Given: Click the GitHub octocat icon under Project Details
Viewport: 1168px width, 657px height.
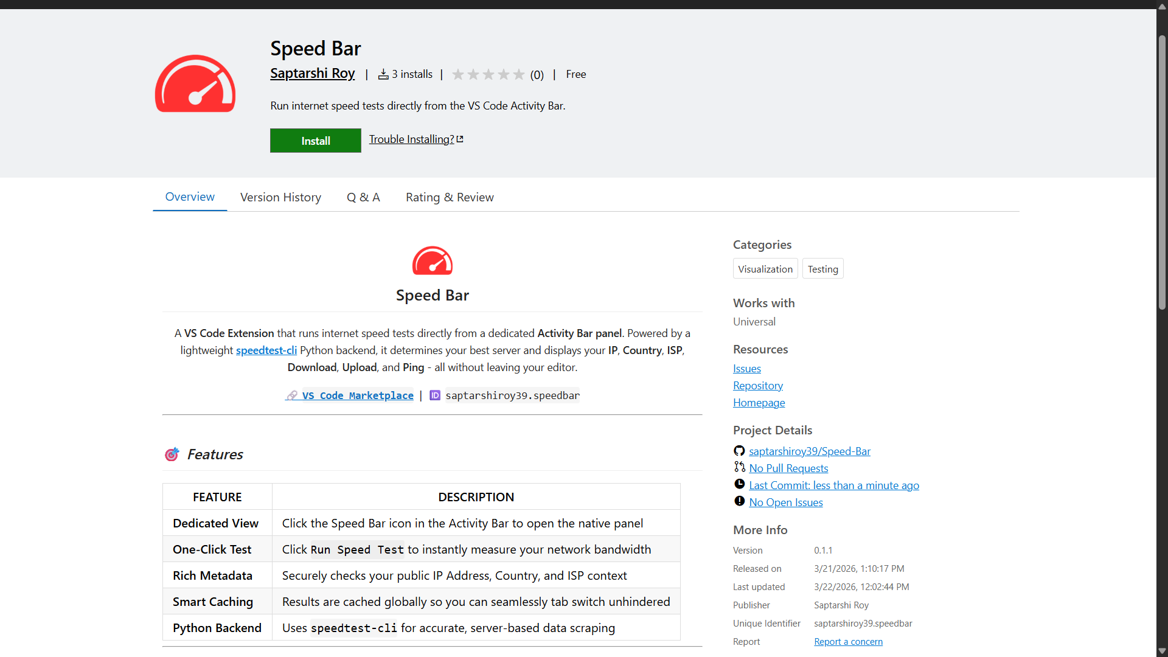Looking at the screenshot, I should point(739,451).
